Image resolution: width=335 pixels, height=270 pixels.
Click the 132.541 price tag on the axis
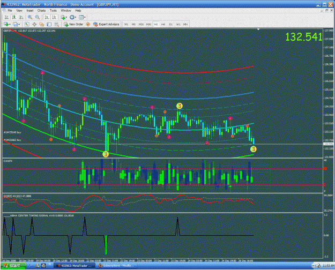(x=329, y=144)
